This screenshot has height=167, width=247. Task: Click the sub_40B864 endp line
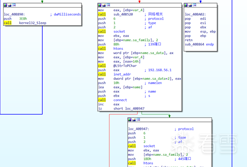tap(199, 44)
